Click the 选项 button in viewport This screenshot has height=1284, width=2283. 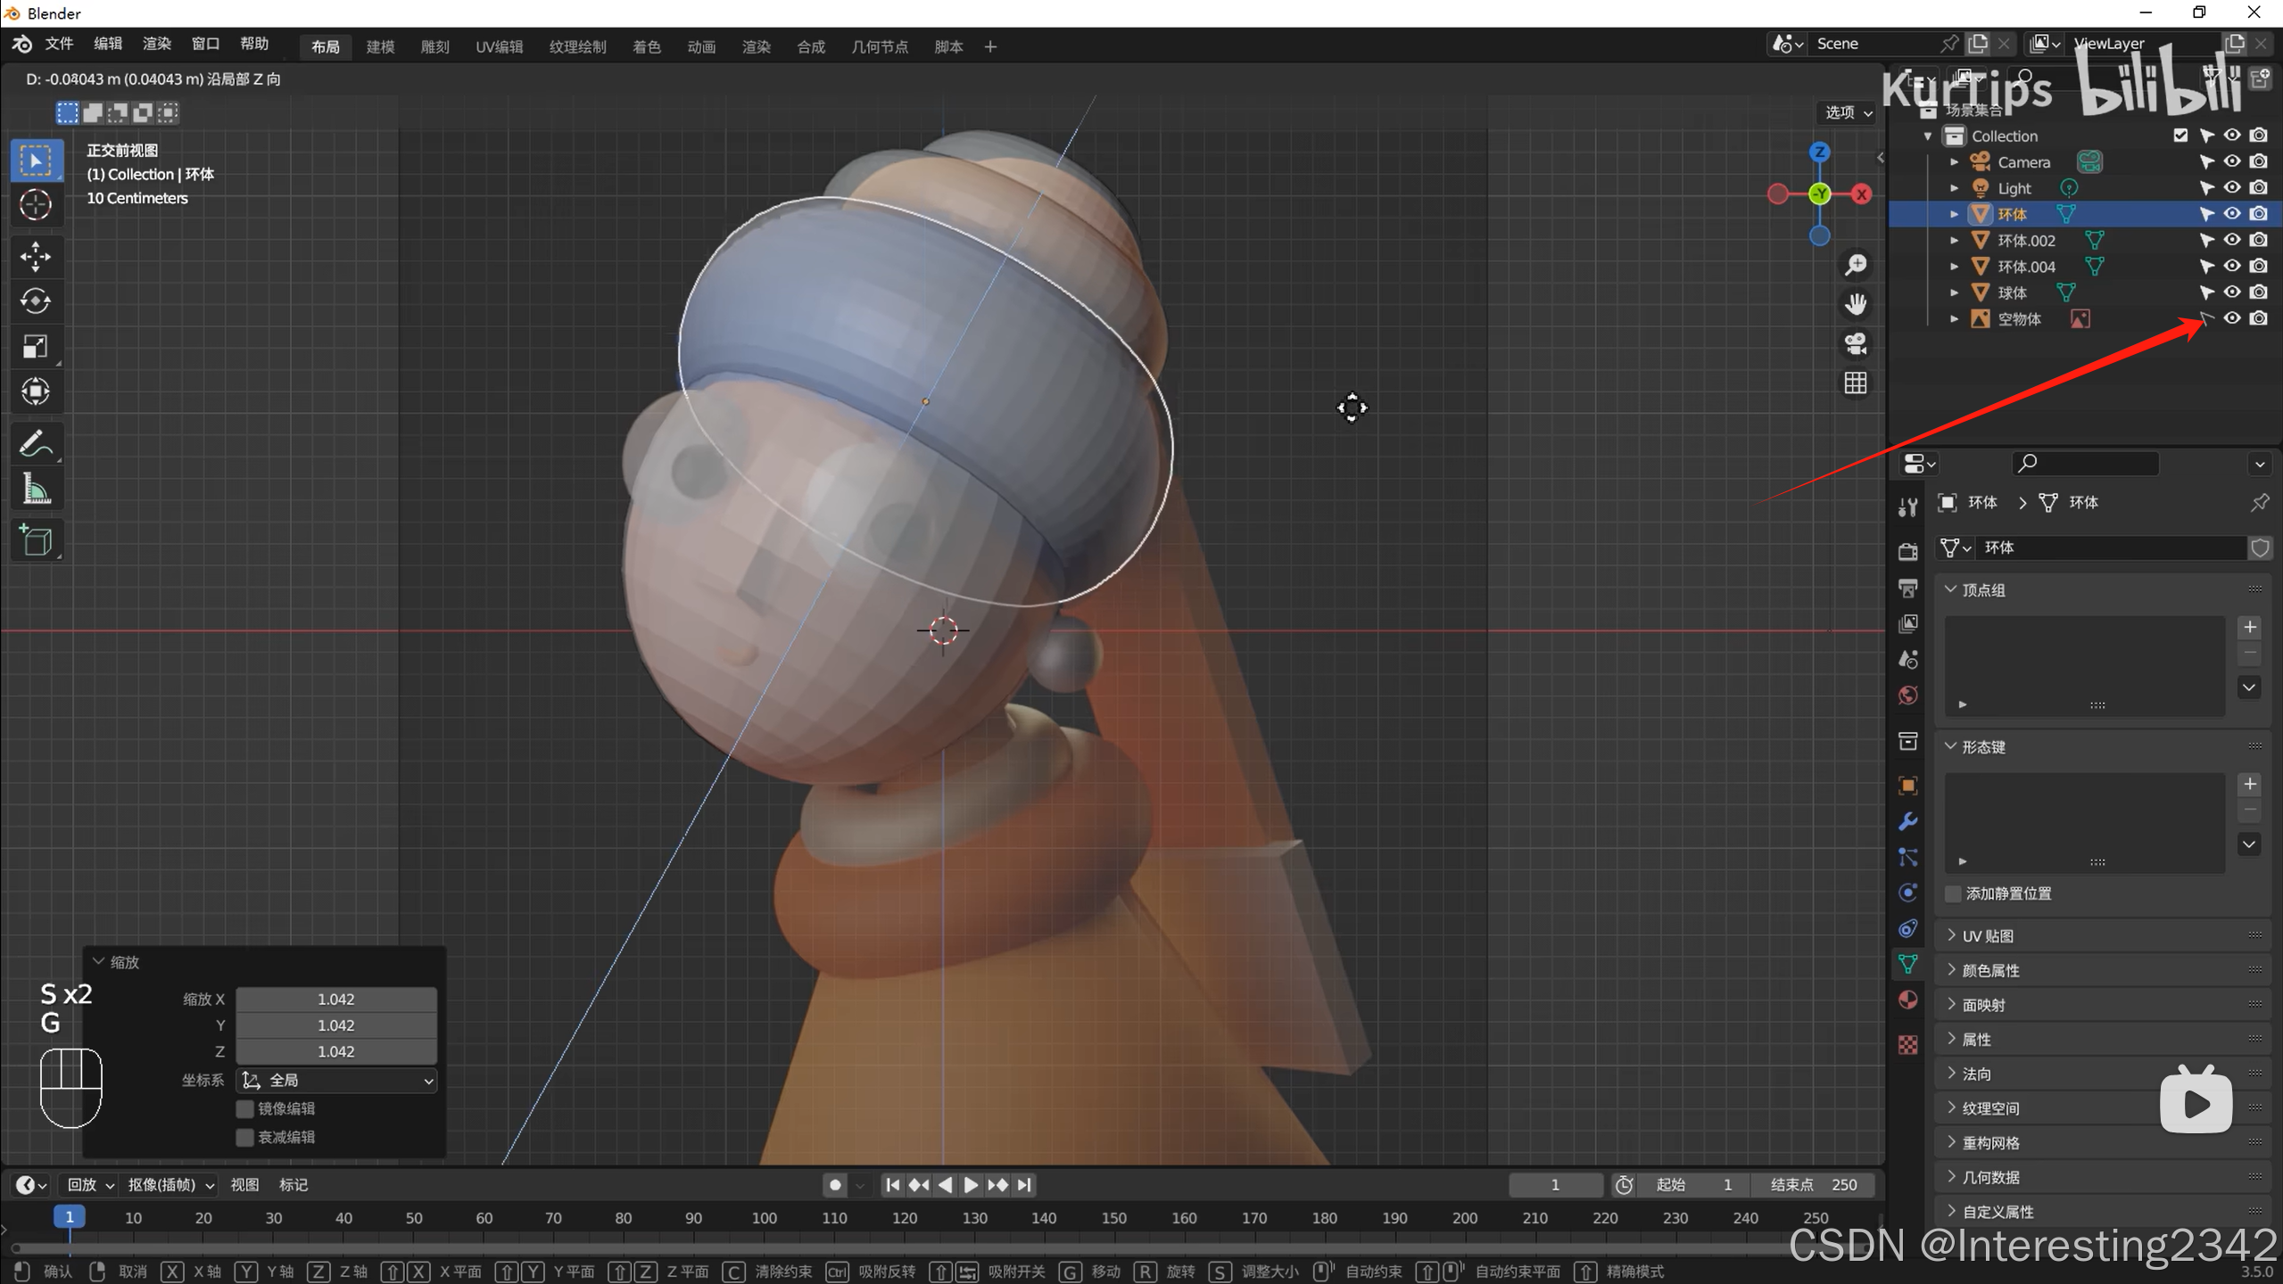[1848, 112]
